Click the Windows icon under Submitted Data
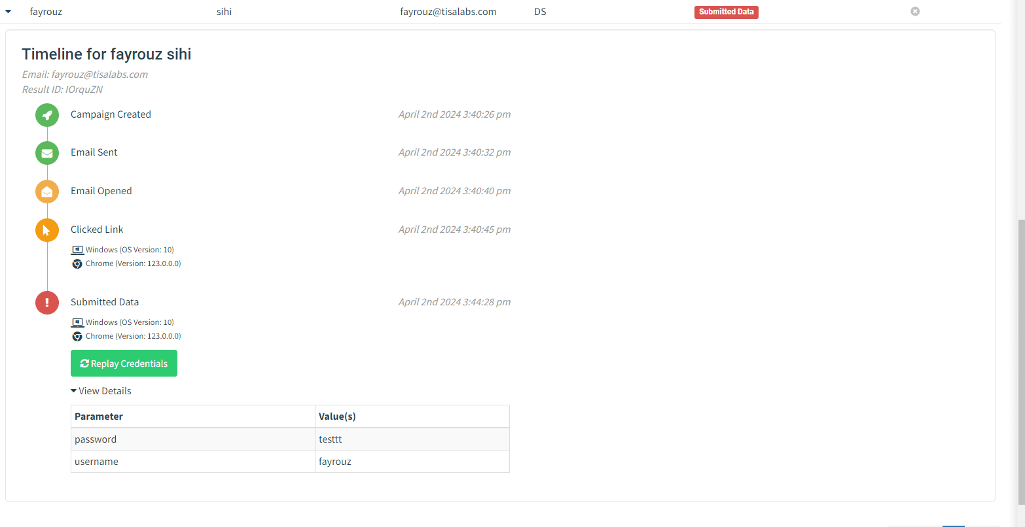Viewport: 1025px width, 527px height. click(77, 322)
